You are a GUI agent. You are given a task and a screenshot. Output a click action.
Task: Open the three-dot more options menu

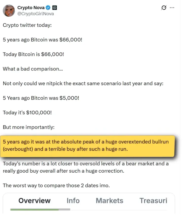172,8
